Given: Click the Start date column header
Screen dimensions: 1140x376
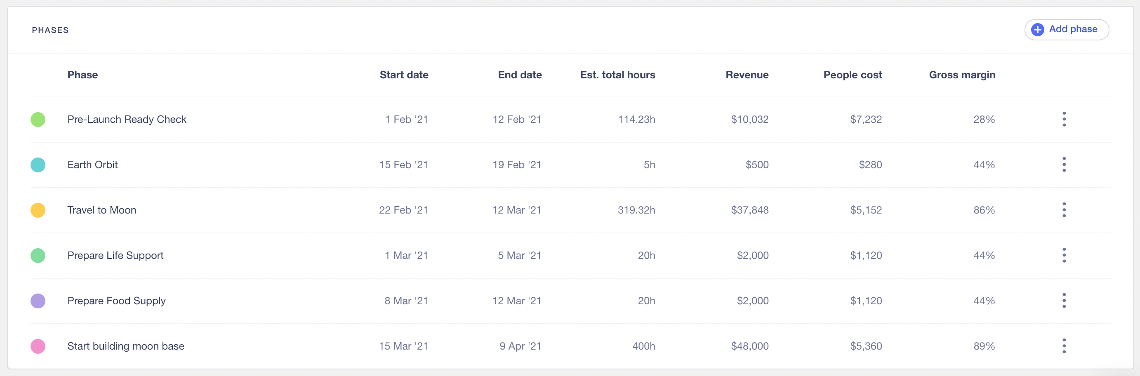Looking at the screenshot, I should [404, 75].
